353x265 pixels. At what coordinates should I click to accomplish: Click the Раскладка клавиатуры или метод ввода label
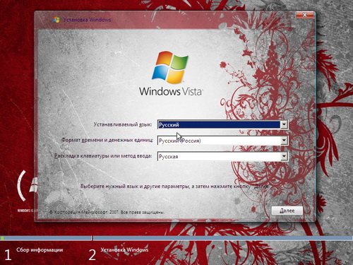103,155
